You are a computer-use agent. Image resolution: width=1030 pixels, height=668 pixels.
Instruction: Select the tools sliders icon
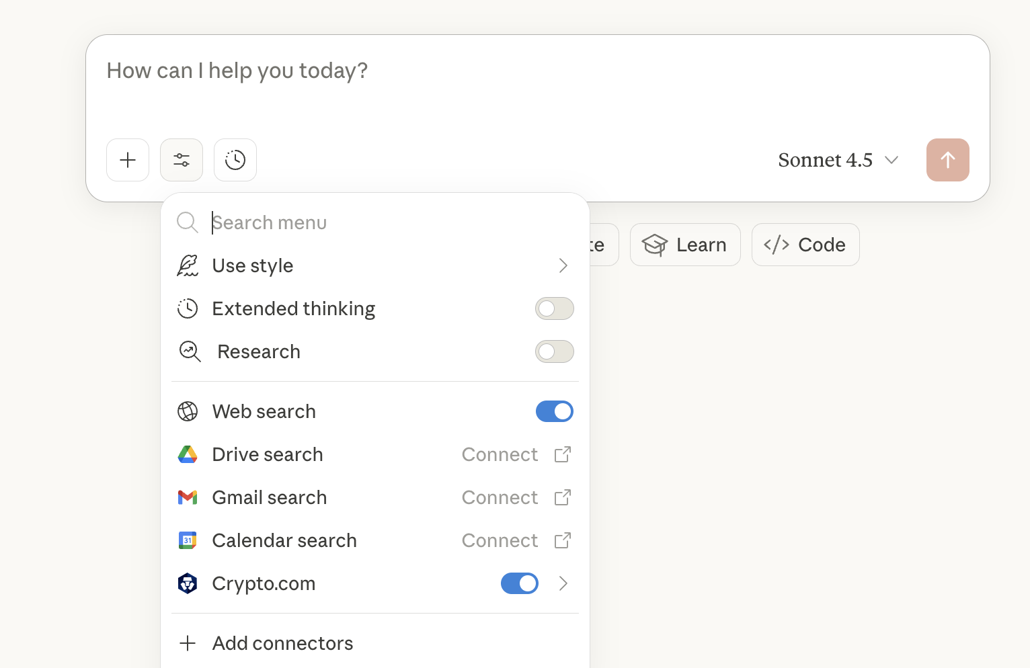pyautogui.click(x=181, y=160)
